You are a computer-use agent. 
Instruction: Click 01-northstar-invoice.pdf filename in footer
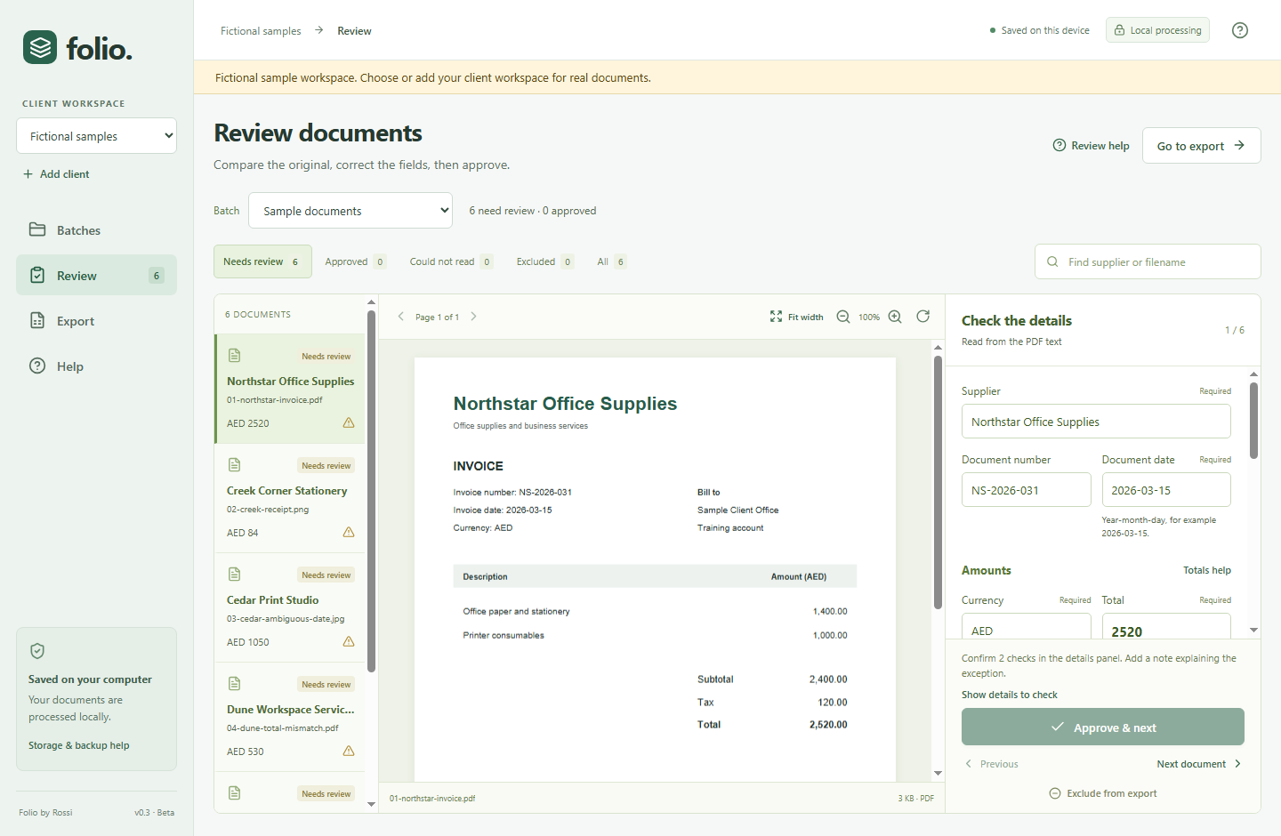[x=432, y=799]
